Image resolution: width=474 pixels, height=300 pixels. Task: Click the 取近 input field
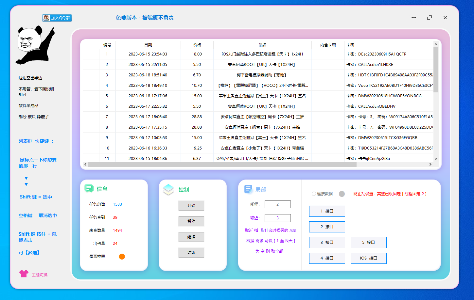pyautogui.click(x=277, y=218)
